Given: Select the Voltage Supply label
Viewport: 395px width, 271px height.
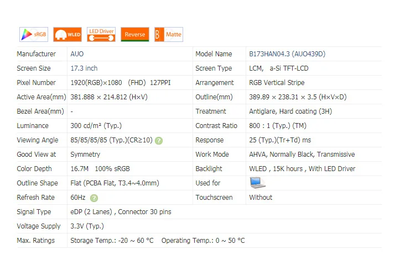Looking at the screenshot, I should pos(39,226).
